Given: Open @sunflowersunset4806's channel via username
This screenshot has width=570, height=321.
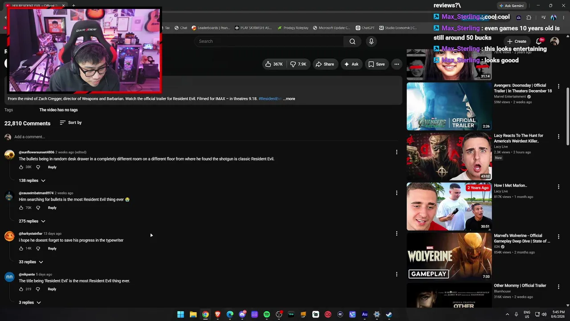Looking at the screenshot, I should tap(37, 152).
